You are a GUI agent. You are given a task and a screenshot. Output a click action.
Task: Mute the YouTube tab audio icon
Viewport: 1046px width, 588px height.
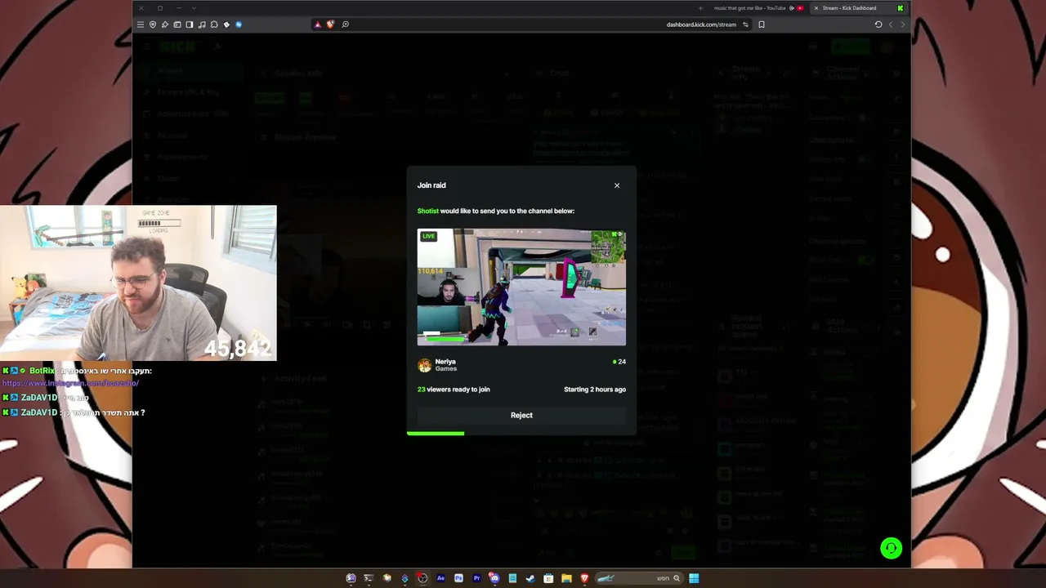point(791,8)
